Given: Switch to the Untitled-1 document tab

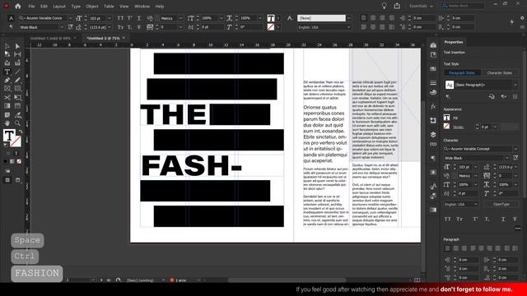Looking at the screenshot, I should [x=51, y=38].
